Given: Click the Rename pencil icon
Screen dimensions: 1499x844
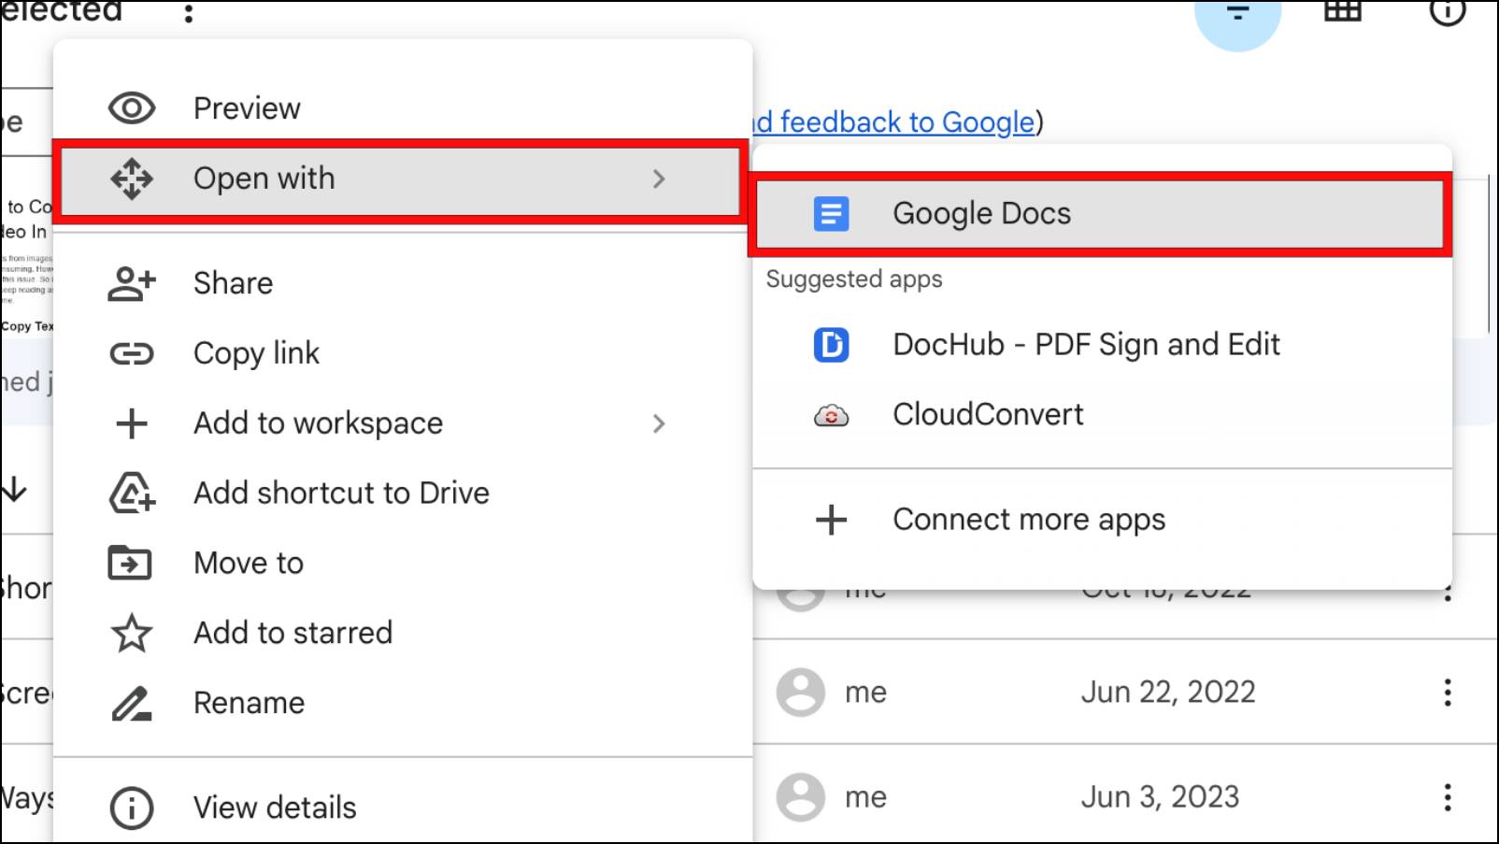Looking at the screenshot, I should pos(132,703).
